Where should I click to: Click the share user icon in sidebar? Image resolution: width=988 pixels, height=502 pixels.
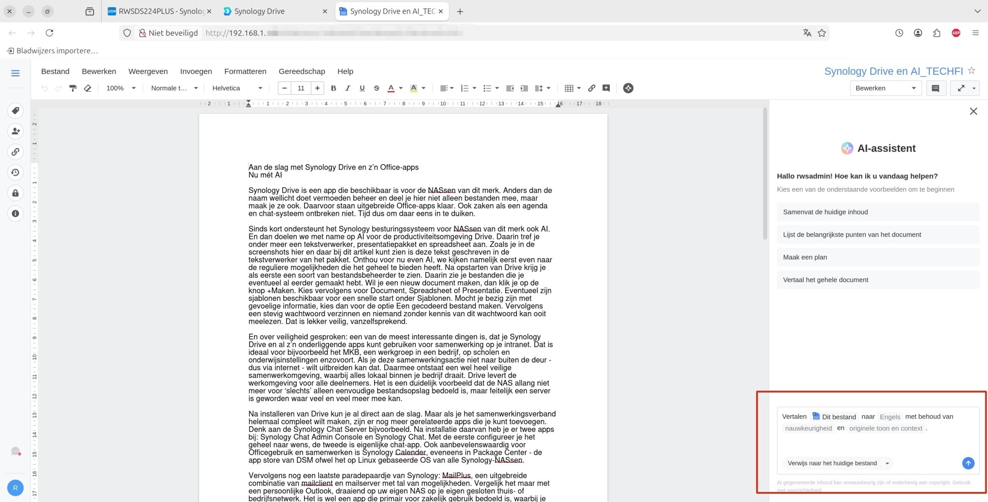(16, 132)
